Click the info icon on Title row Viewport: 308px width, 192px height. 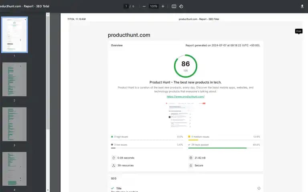pyautogui.click(x=259, y=188)
